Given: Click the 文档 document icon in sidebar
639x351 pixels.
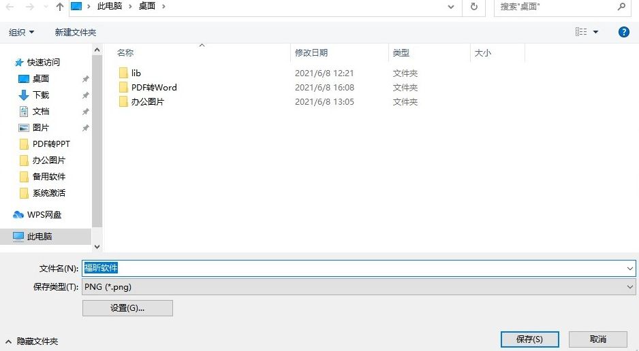Looking at the screenshot, I should coord(24,112).
